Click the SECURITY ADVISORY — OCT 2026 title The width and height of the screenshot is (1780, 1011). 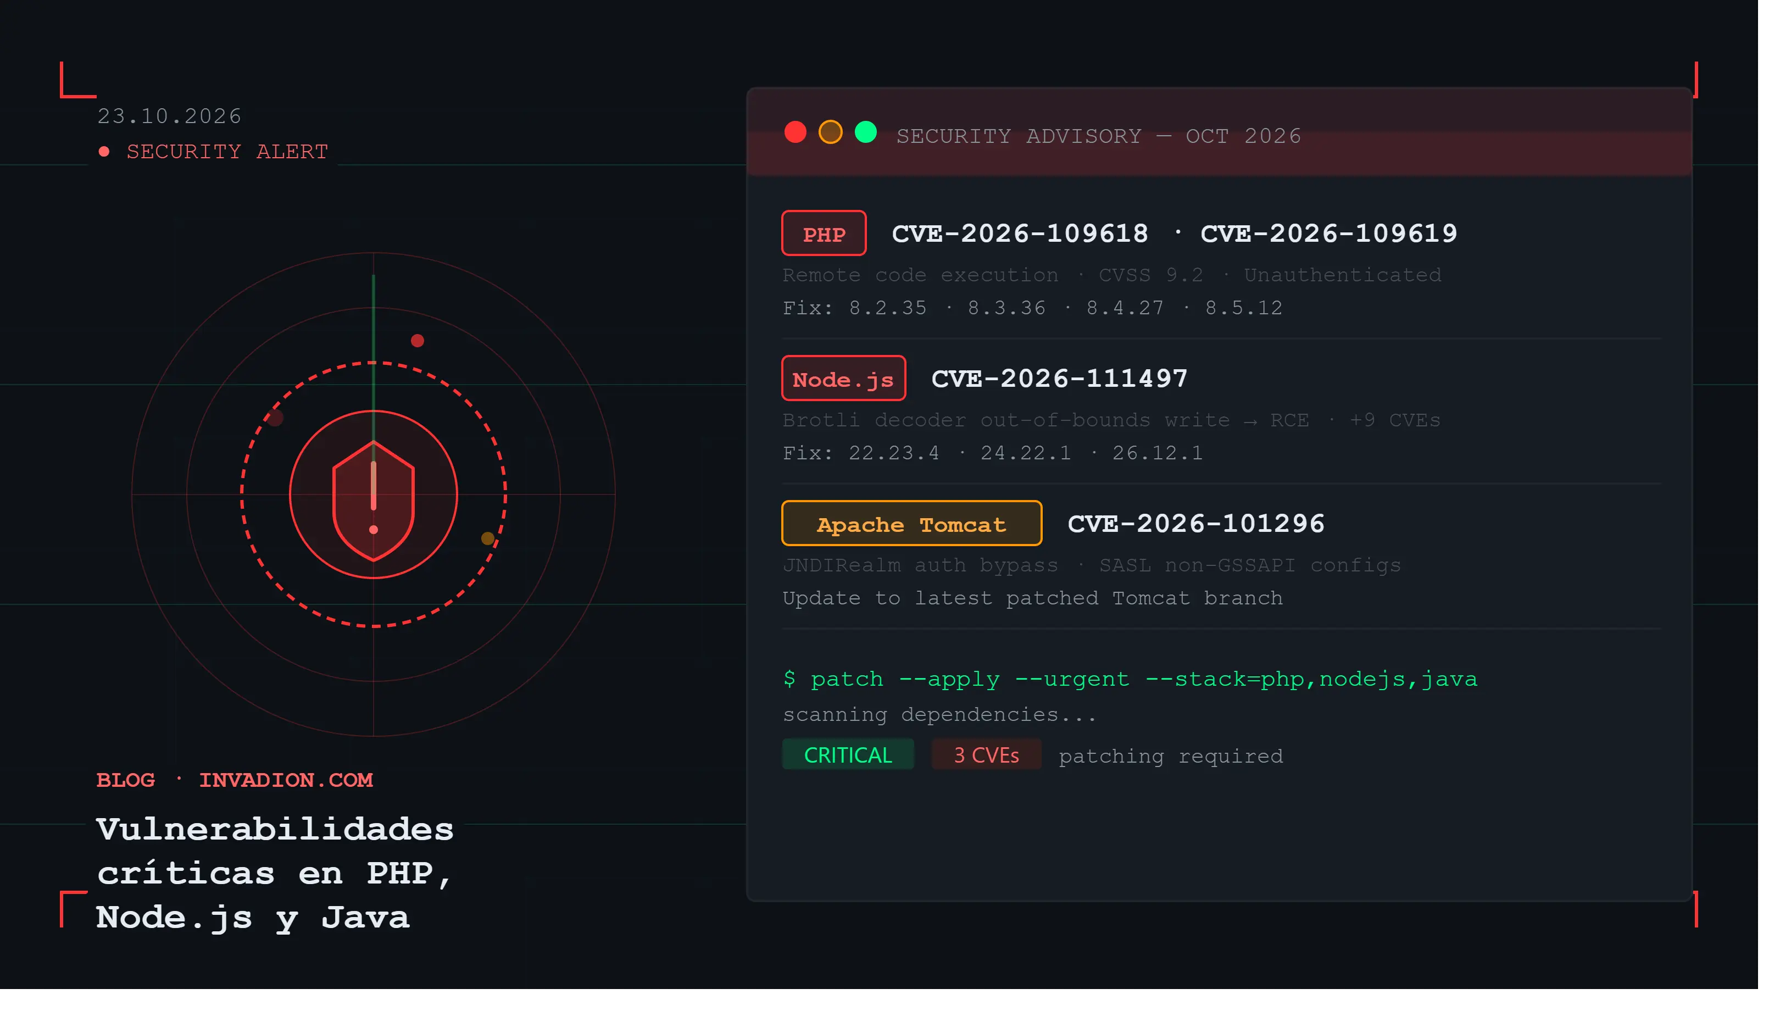pyautogui.click(x=1099, y=136)
